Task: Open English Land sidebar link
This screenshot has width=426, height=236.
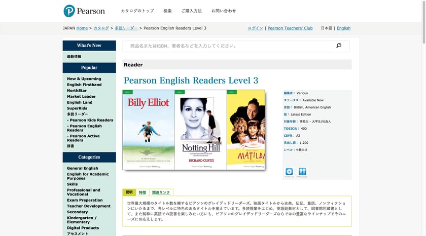Action: click(80, 102)
